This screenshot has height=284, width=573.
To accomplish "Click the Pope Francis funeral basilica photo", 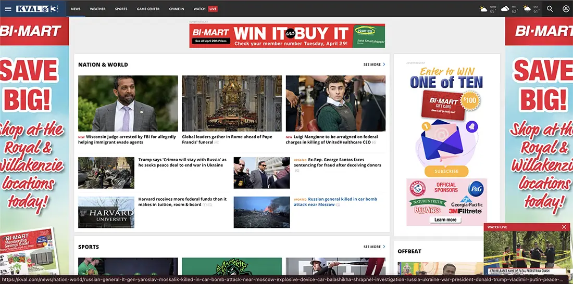I will click(232, 104).
